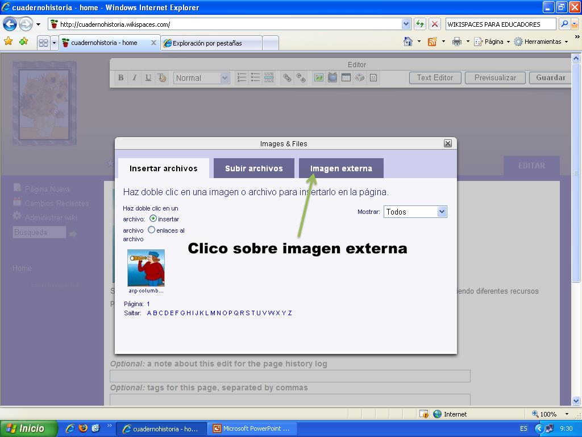Switch to the 'Insertar archivos' tab
This screenshot has height=437, width=582.
pyautogui.click(x=163, y=168)
